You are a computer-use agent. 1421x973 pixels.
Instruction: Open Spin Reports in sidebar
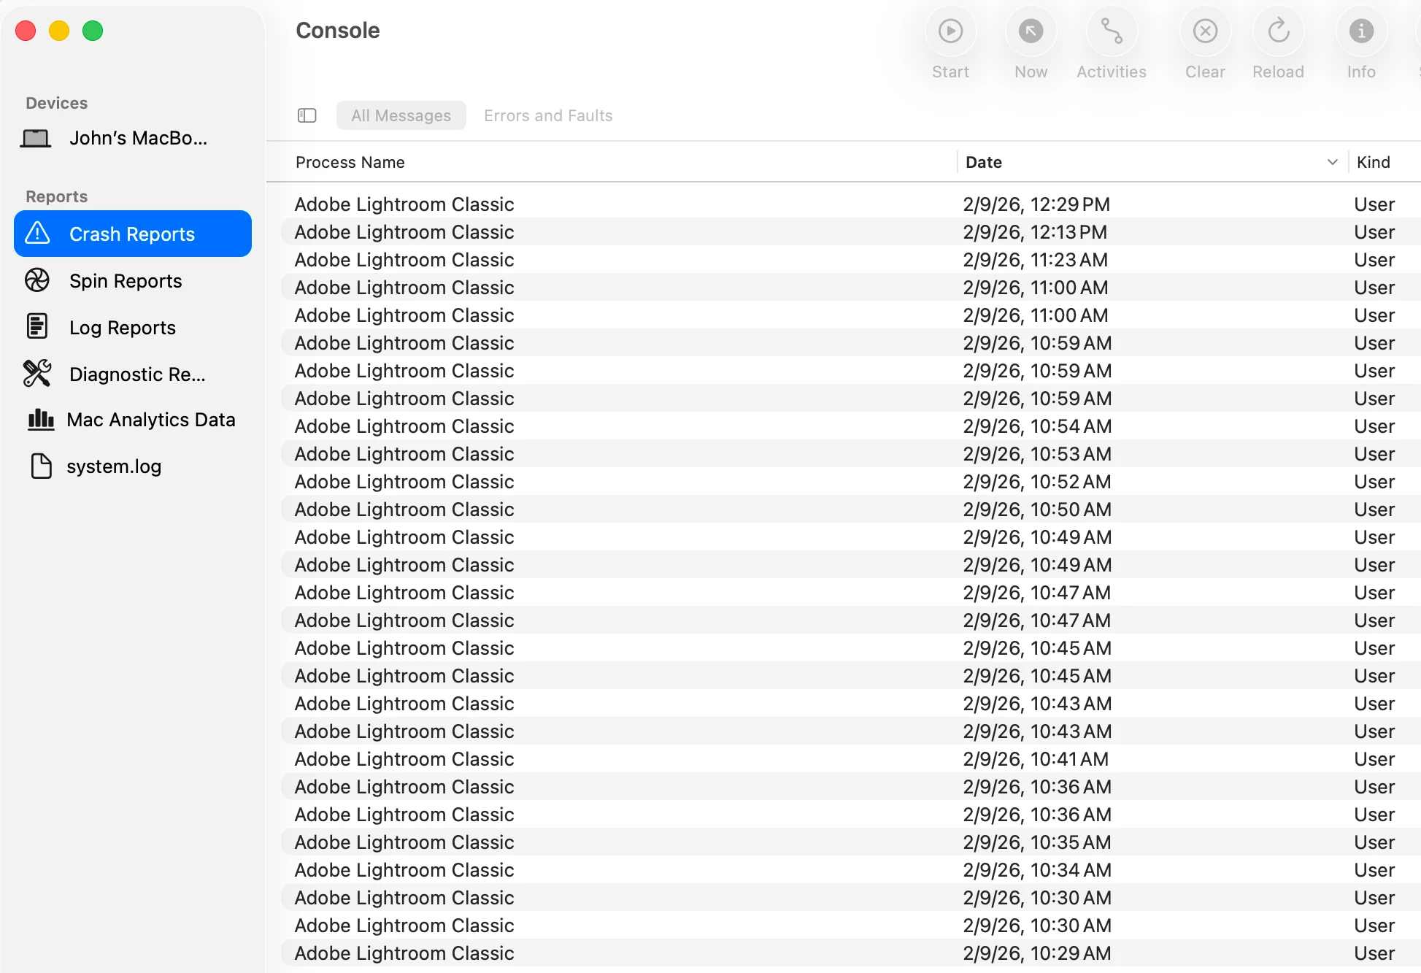click(126, 281)
